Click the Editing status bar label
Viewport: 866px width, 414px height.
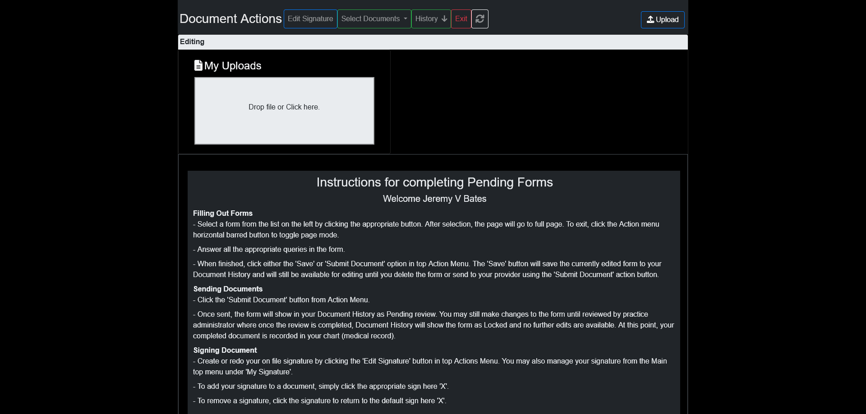click(192, 42)
